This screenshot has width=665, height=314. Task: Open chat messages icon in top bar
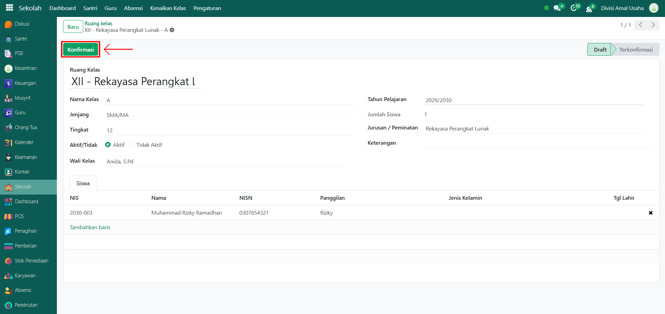pos(557,8)
